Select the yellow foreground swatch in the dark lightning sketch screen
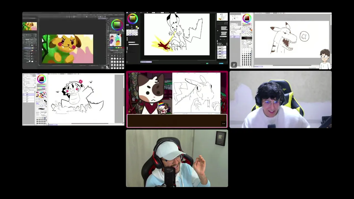 click(136, 27)
